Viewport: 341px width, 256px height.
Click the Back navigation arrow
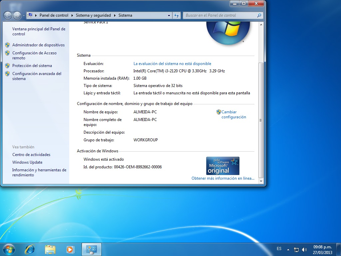click(x=8, y=15)
